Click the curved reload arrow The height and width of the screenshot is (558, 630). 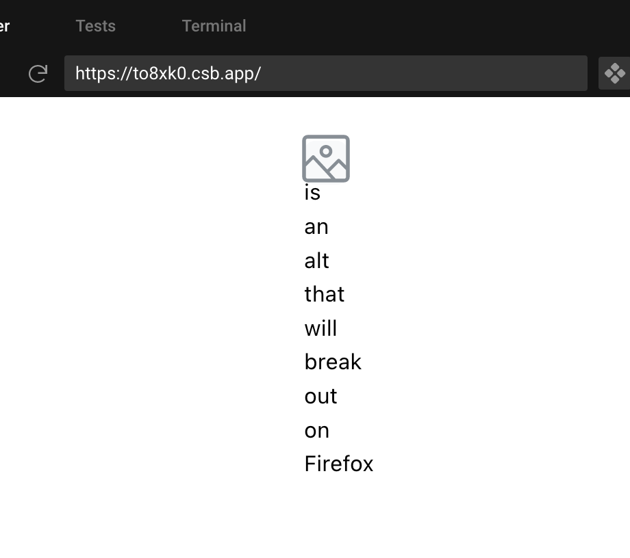(39, 73)
